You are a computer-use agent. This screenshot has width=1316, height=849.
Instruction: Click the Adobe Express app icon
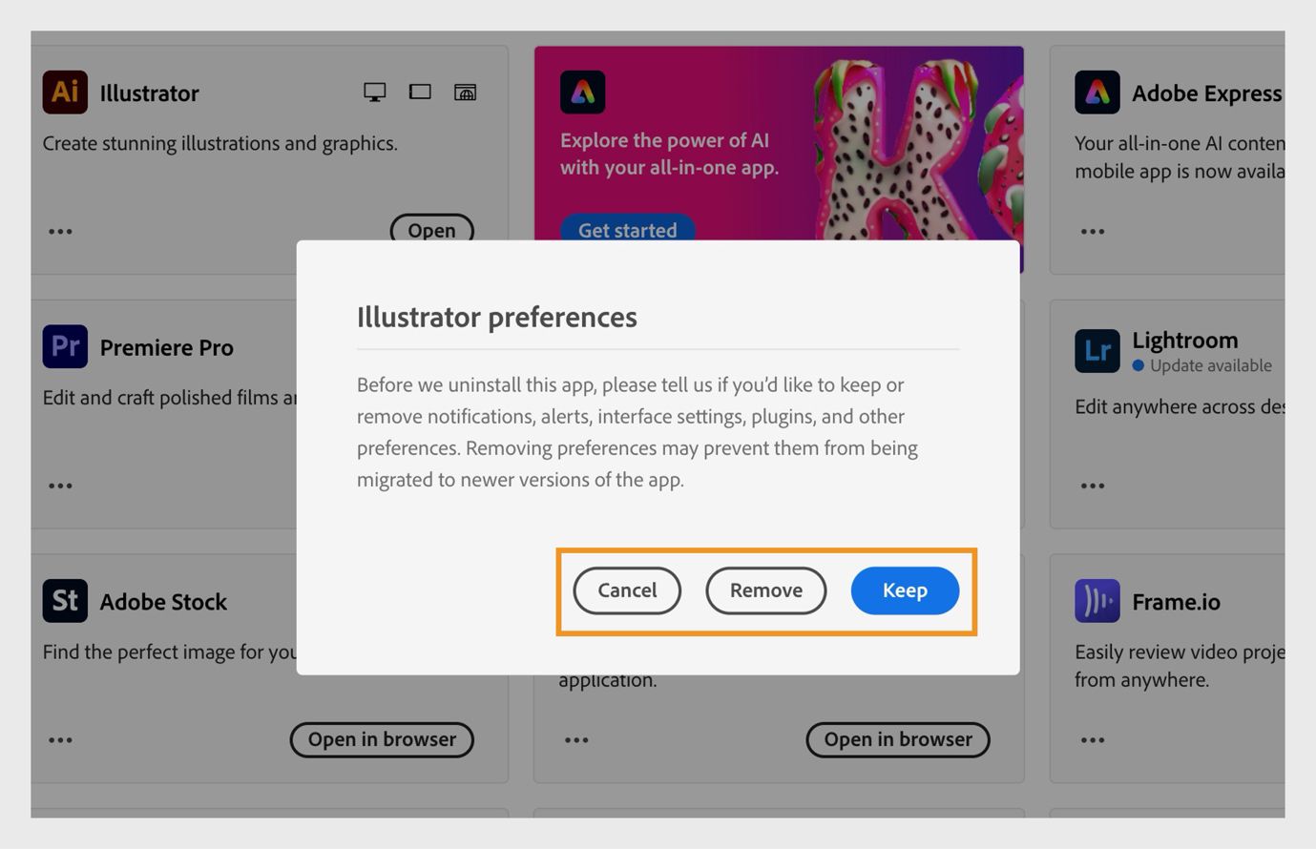click(x=1097, y=92)
